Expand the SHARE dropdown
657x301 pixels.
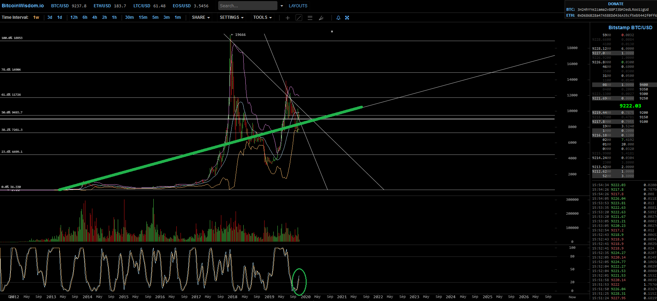[x=201, y=17]
